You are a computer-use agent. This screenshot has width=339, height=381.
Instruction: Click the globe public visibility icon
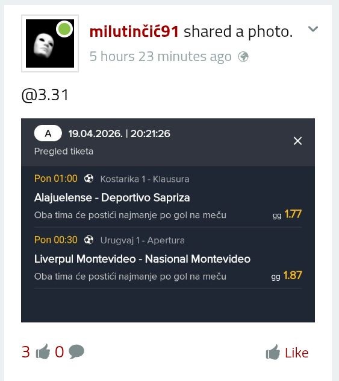(x=243, y=57)
